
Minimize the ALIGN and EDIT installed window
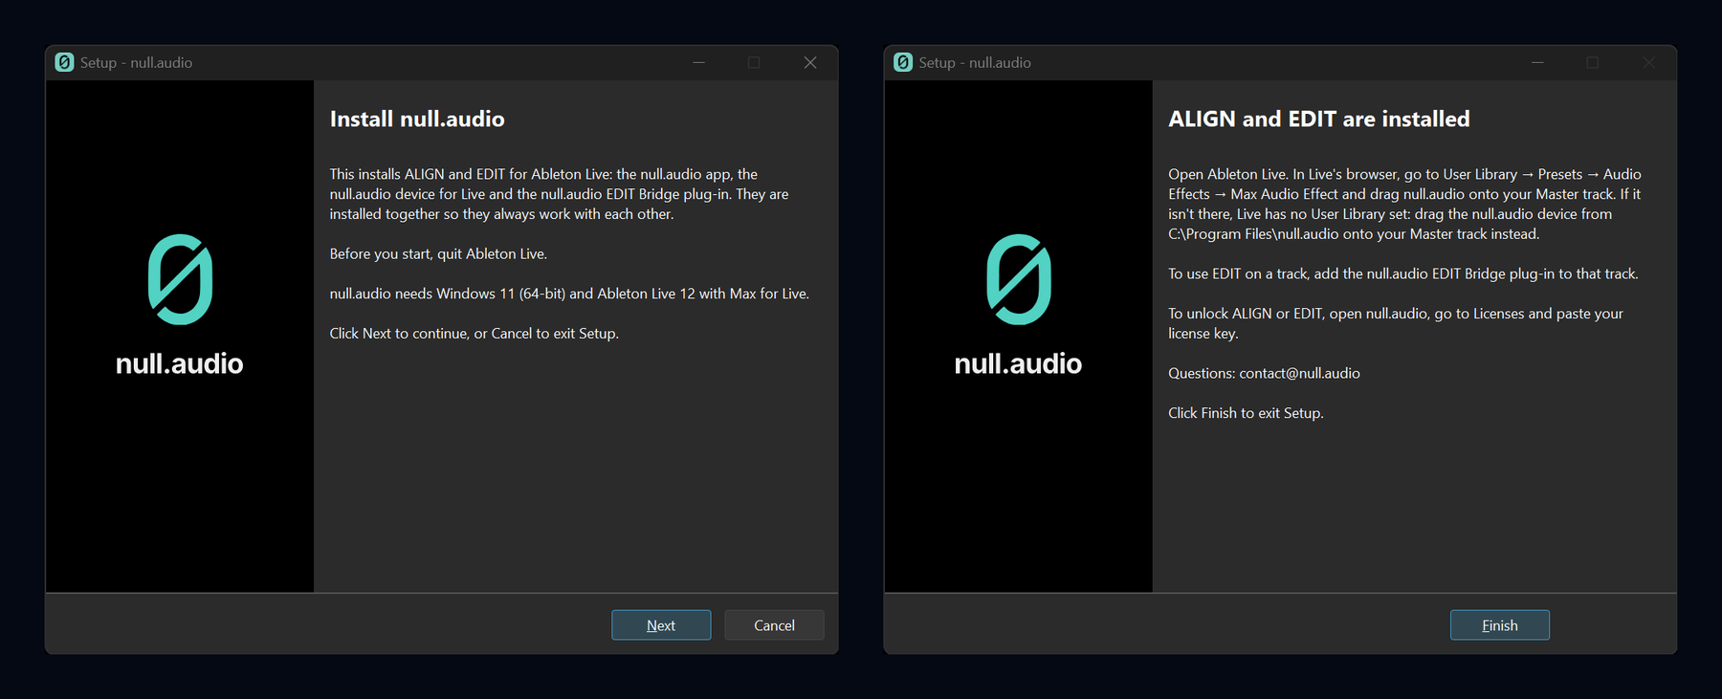[1537, 62]
